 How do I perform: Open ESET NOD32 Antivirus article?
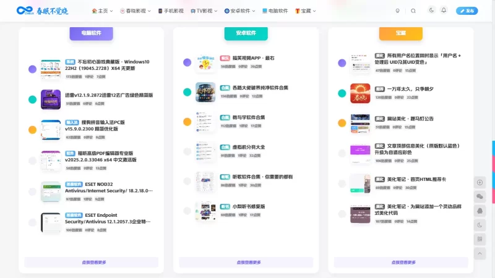pyautogui.click(x=109, y=187)
